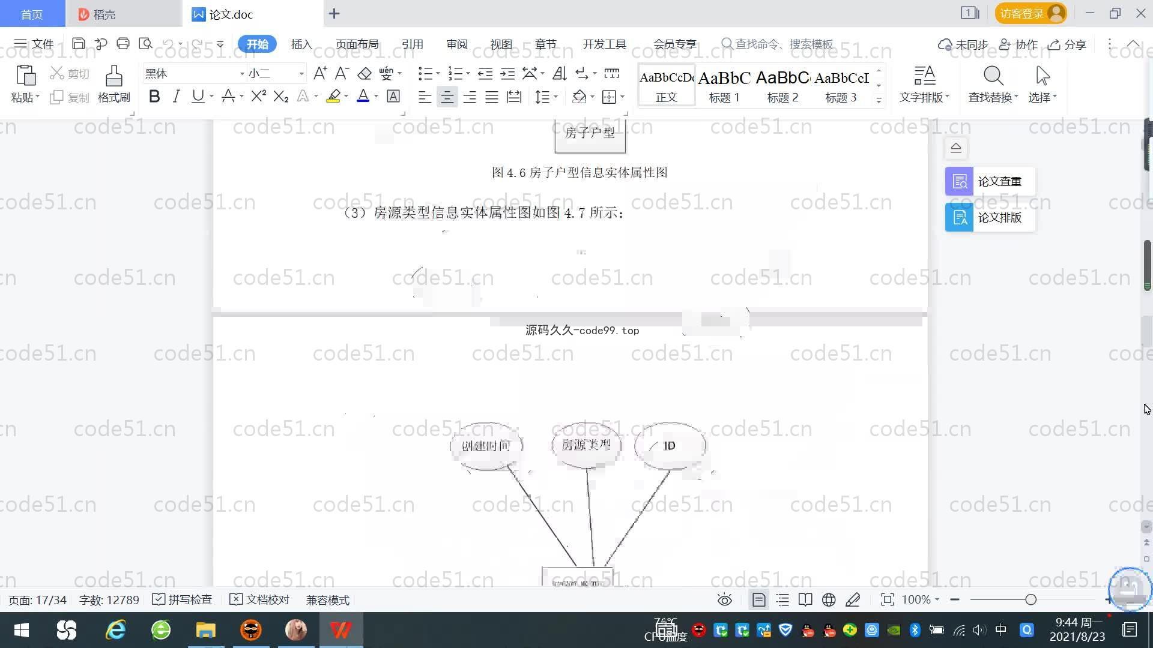The width and height of the screenshot is (1153, 648).
Task: Switch to Page Layout (页面布局) tab
Action: [357, 44]
